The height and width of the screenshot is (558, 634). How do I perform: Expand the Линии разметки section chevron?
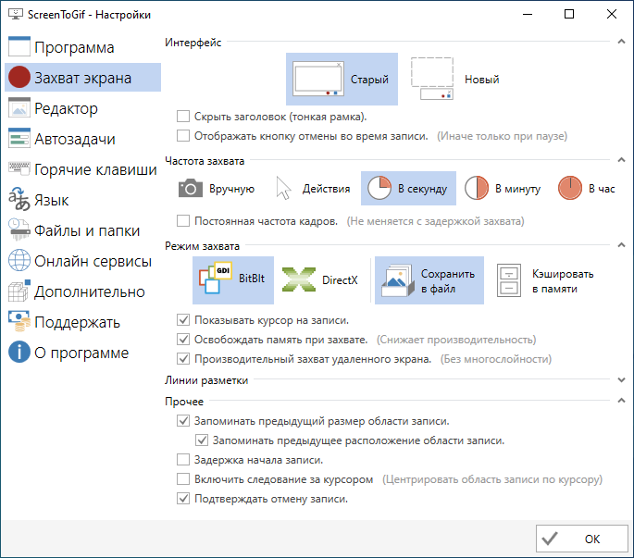(x=621, y=380)
